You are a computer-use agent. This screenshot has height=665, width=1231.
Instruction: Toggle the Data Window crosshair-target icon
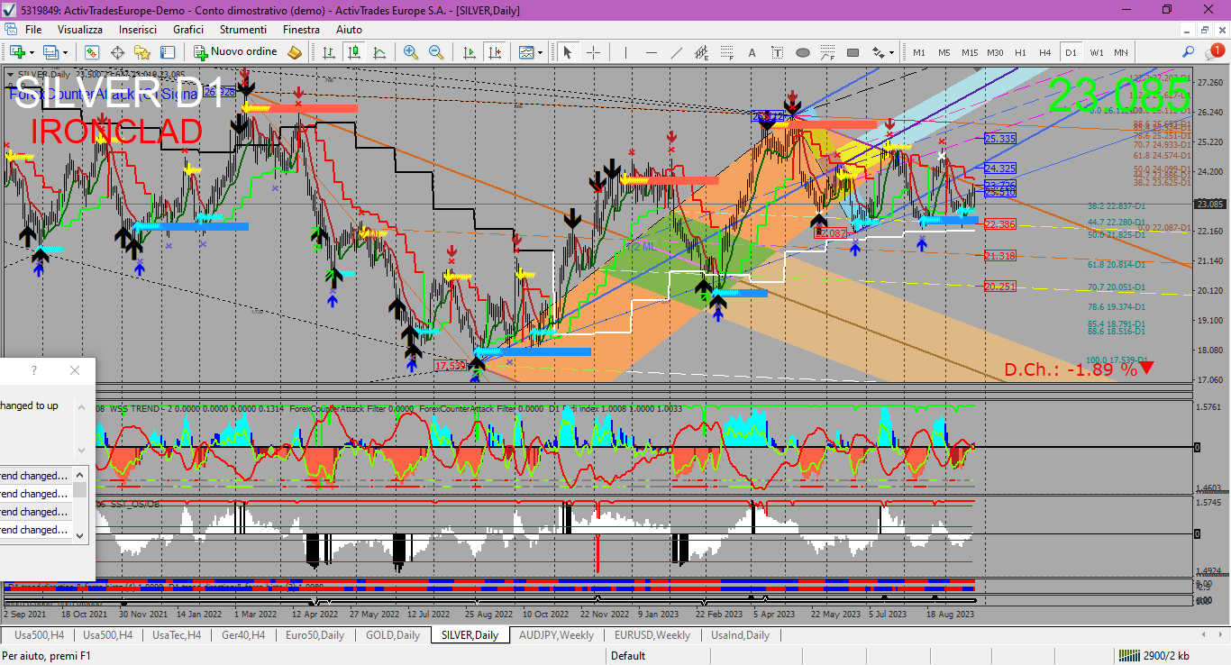[x=117, y=52]
